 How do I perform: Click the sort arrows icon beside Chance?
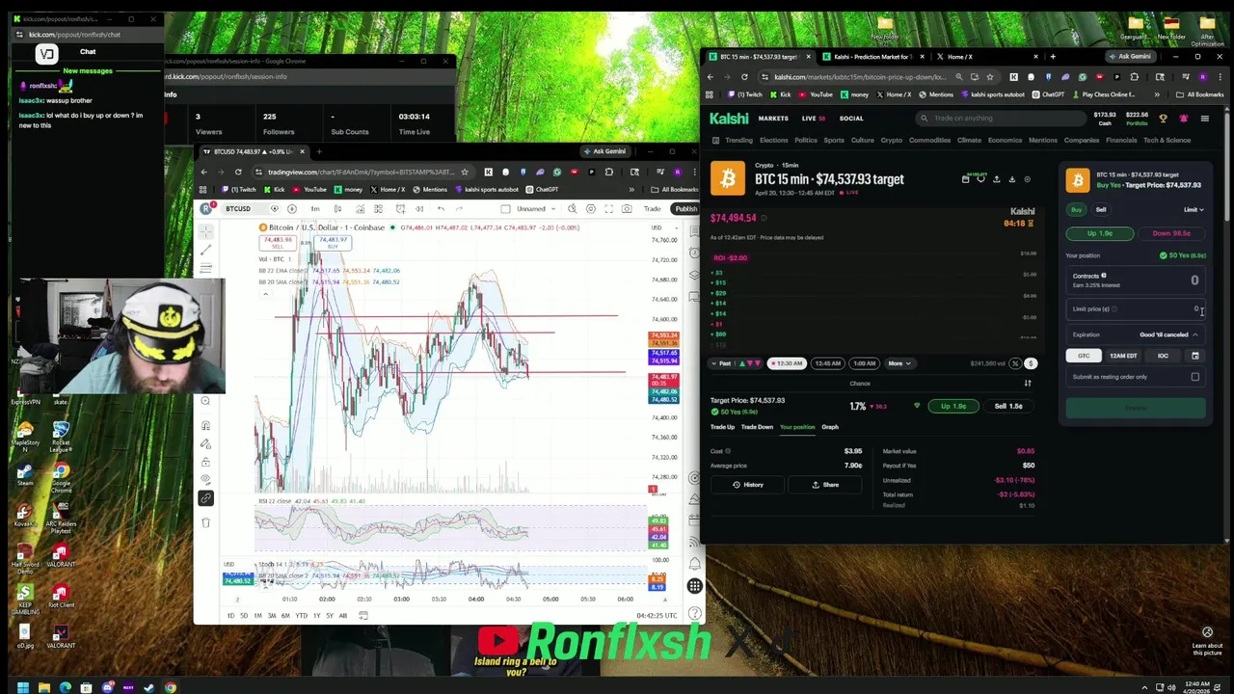(x=1028, y=384)
